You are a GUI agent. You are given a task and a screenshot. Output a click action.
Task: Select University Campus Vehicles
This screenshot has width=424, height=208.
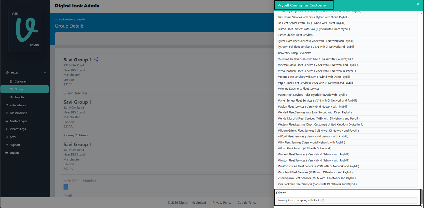(x=347, y=53)
